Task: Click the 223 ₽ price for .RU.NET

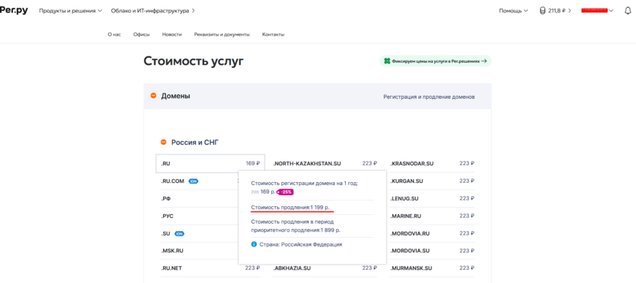Action: pos(252,268)
